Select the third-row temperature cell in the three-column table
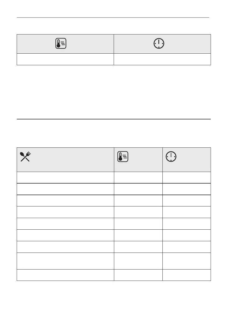 click(x=138, y=201)
